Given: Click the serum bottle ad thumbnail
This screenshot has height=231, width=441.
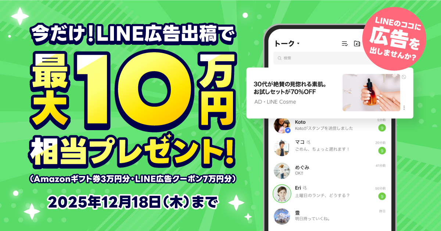Looking at the screenshot, I should 371,93.
